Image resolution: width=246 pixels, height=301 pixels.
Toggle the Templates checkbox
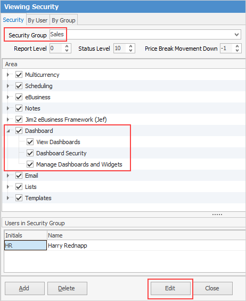(x=19, y=197)
